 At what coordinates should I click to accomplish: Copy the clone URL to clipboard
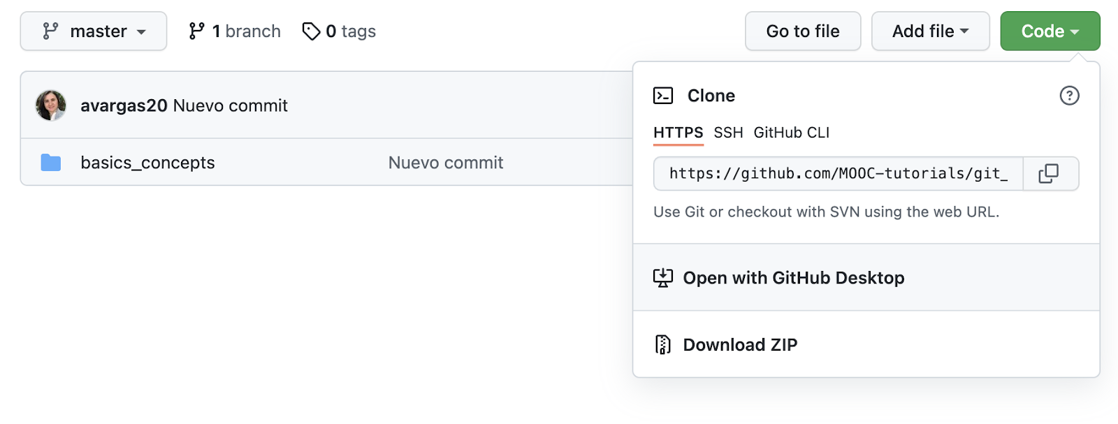tap(1049, 173)
